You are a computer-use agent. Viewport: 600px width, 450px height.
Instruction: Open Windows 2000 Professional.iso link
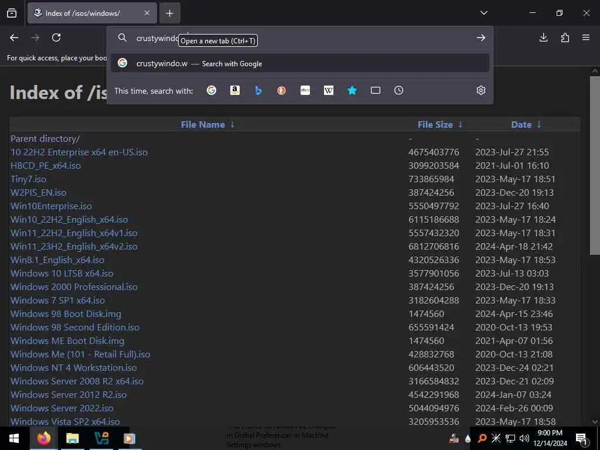[x=74, y=287]
